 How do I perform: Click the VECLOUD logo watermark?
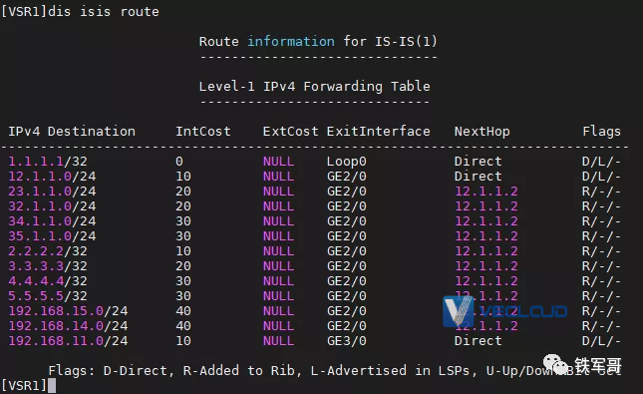click(504, 311)
